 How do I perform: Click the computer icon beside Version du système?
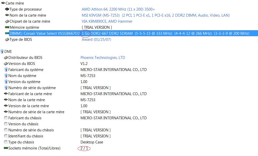[6, 82]
